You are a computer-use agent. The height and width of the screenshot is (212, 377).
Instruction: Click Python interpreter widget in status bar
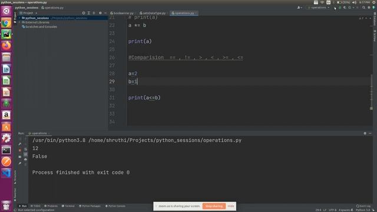coord(363,210)
